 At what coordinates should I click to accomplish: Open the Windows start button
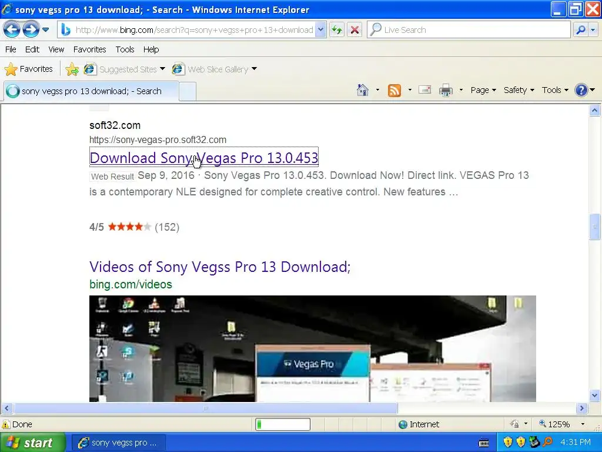33,443
